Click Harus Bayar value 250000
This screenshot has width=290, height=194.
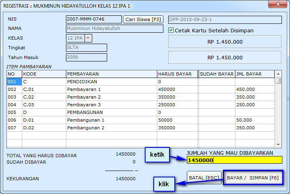click(x=178, y=105)
